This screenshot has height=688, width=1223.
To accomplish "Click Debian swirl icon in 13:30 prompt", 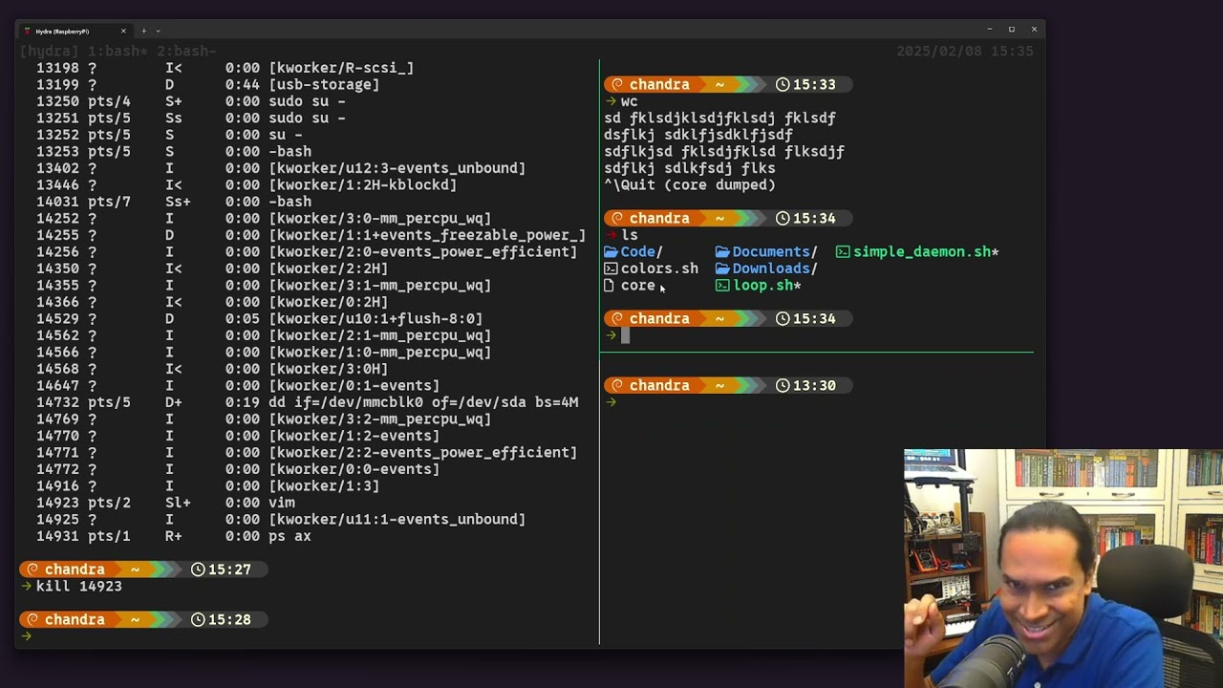I will pyautogui.click(x=618, y=385).
